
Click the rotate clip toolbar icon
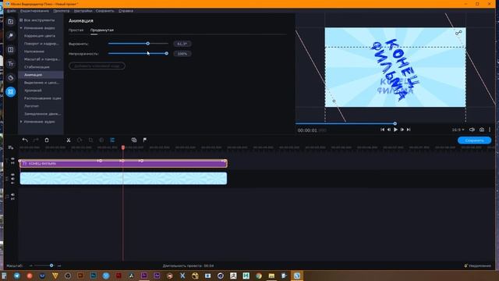pyautogui.click(x=80, y=140)
